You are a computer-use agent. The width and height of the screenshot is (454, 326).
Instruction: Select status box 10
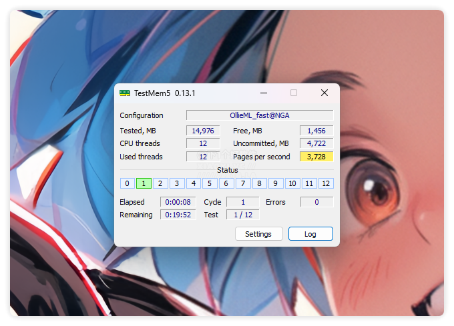(x=292, y=183)
